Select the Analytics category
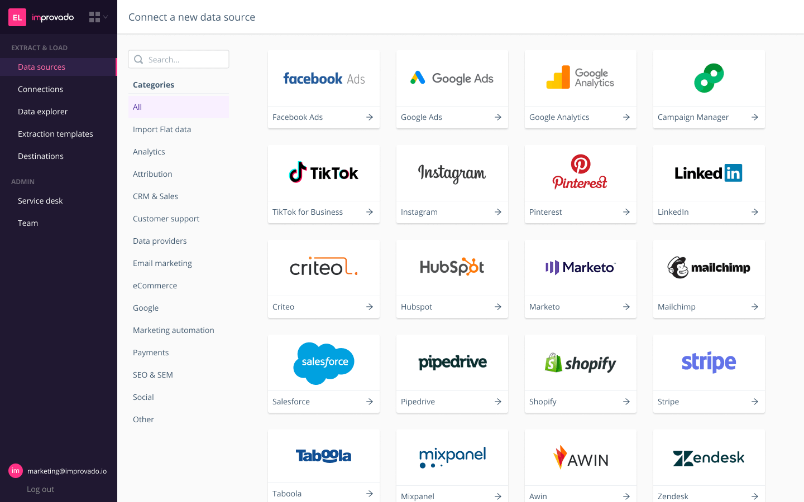Screen dimensions: 804x502 click(x=149, y=151)
